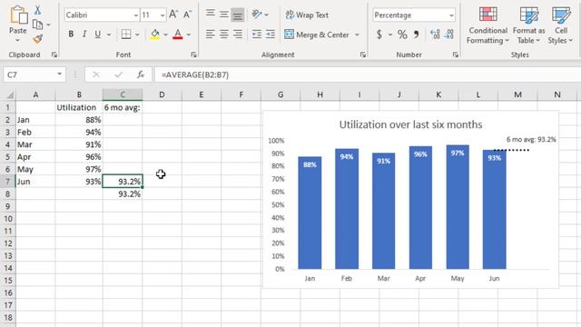Align text right
Image resolution: width=581 pixels, height=327 pixels.
(x=238, y=35)
